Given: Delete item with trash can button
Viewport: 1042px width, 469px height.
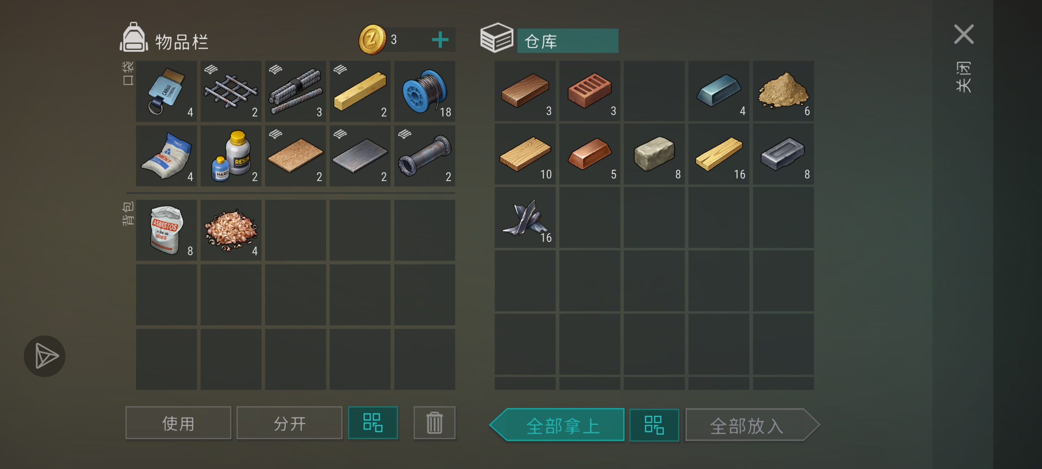Looking at the screenshot, I should pyautogui.click(x=434, y=423).
